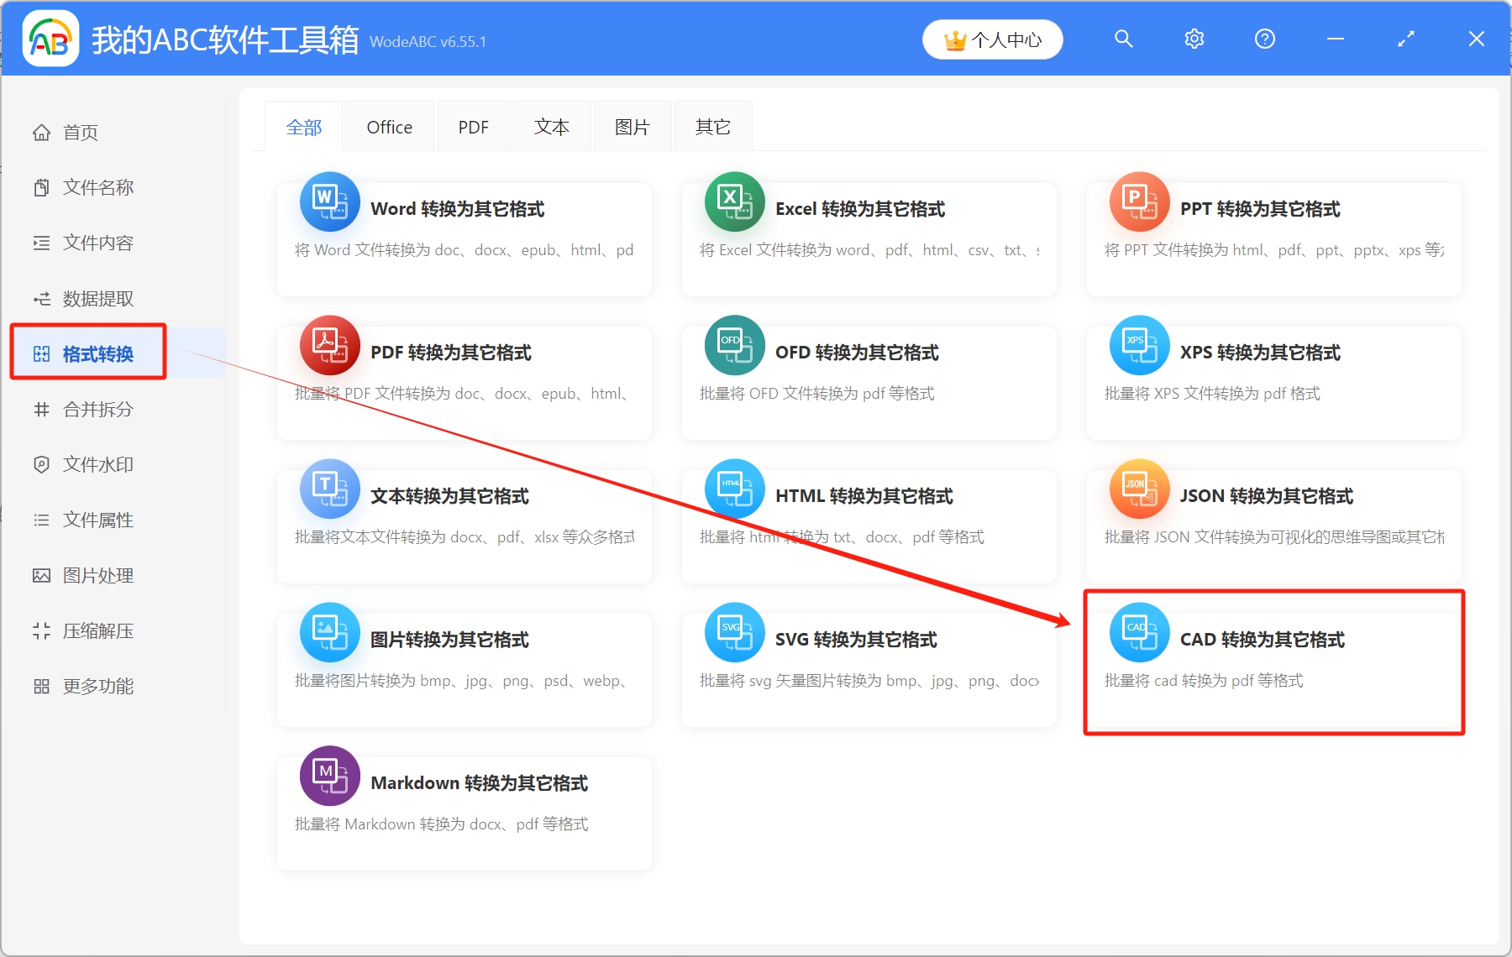
Task: Select 图片处理 in the sidebar
Action: tap(97, 575)
